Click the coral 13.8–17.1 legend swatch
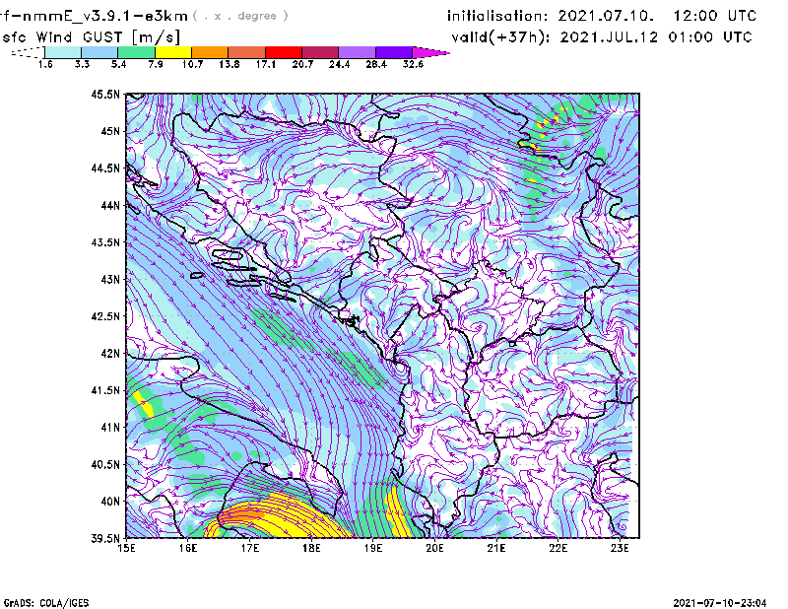This screenshot has width=788, height=609. pyautogui.click(x=247, y=52)
